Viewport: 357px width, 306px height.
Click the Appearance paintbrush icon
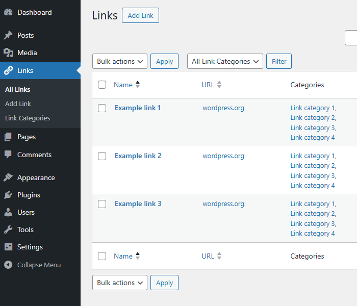point(8,177)
